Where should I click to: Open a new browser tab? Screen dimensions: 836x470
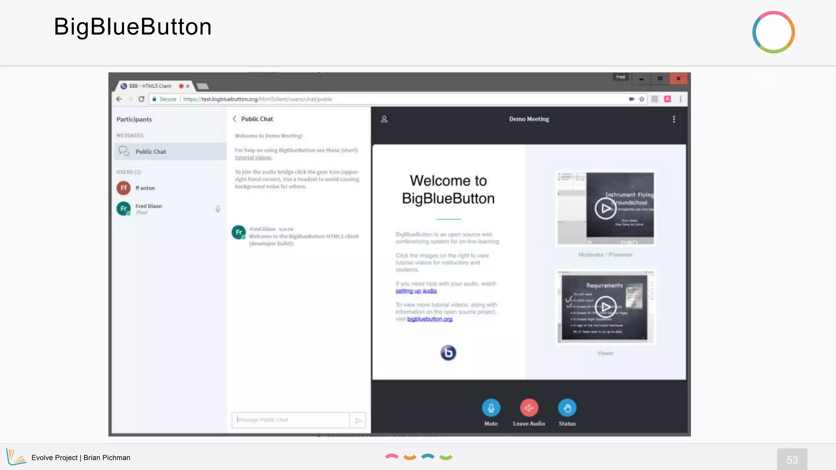202,86
